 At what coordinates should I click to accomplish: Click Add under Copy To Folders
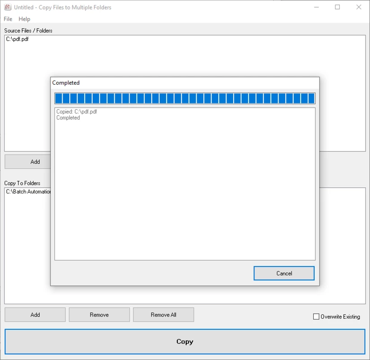coord(35,315)
